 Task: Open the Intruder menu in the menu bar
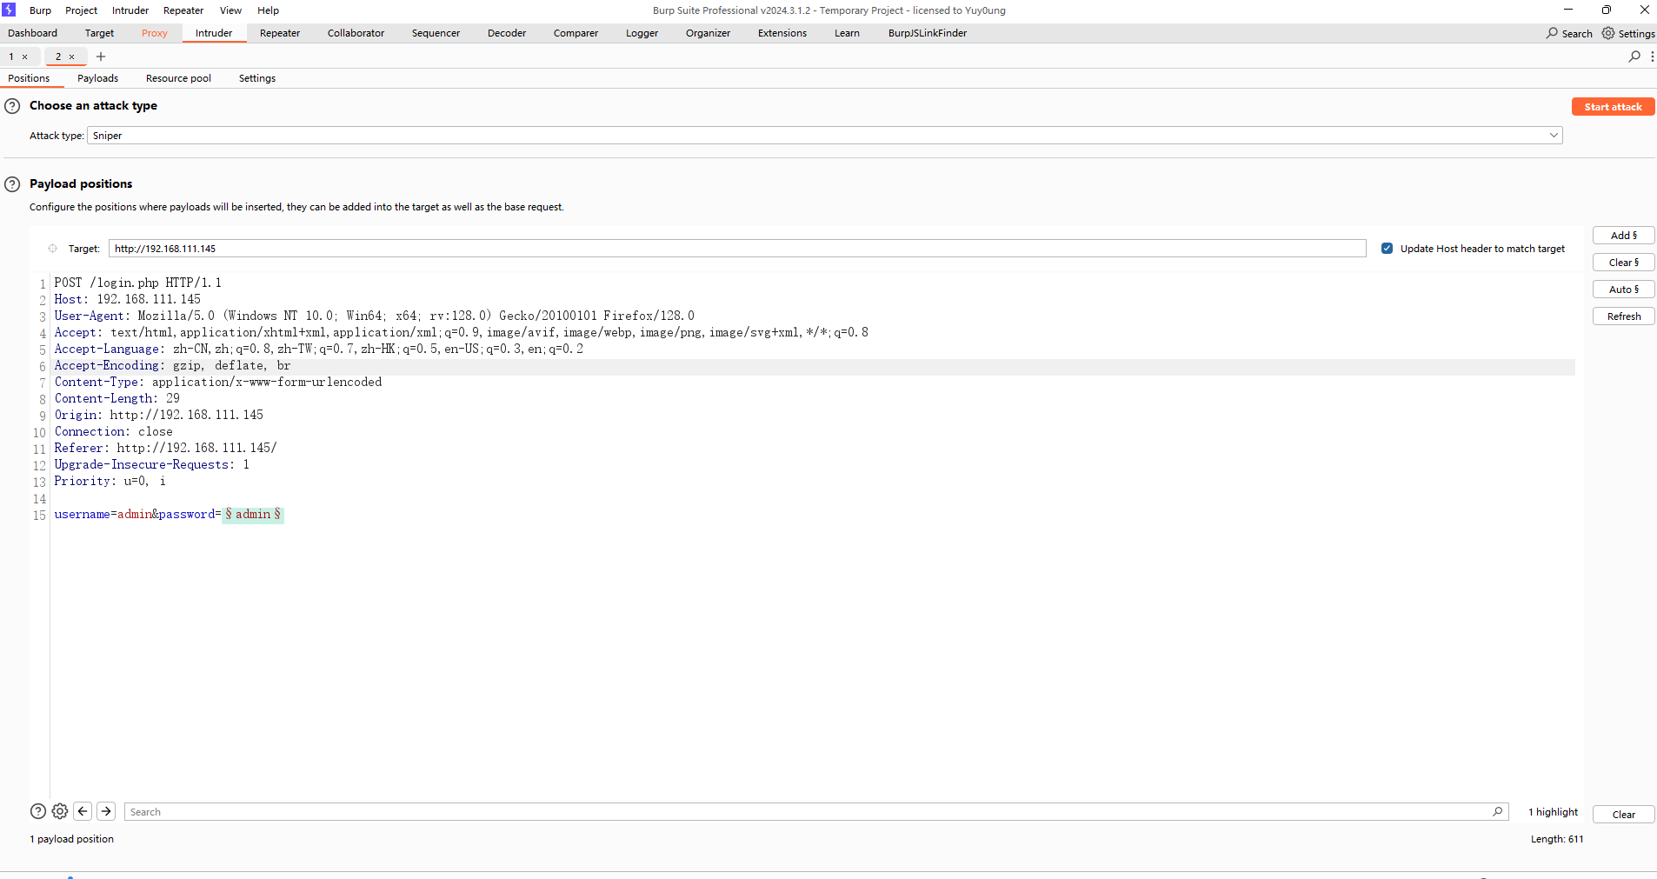pos(130,10)
